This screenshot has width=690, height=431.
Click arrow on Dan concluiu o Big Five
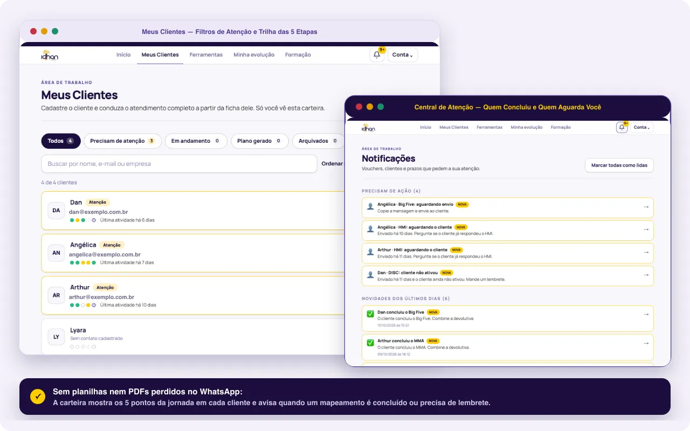(646, 314)
